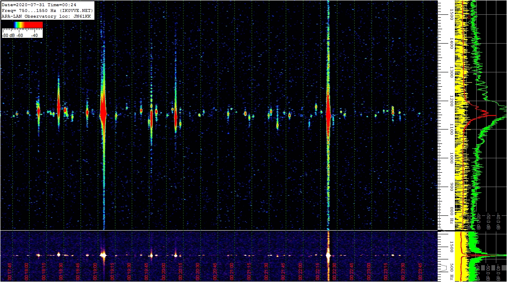Select the 00:22:30 time marker
Image resolution: width=507 pixels, height=282 pixels.
pos(335,272)
